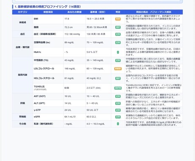Click the reference '10 ～ 40 U/L'
The width and height of the screenshot is (195, 161).
93,96
